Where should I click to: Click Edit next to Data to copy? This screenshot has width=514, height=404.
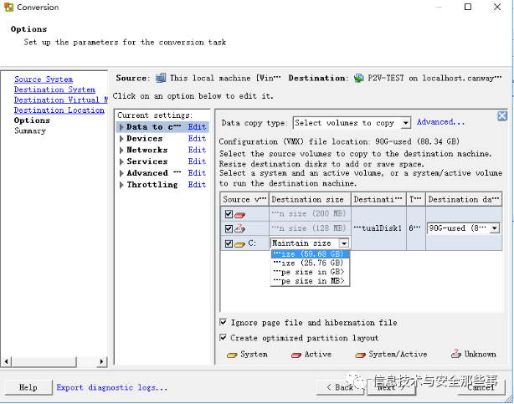click(x=197, y=127)
